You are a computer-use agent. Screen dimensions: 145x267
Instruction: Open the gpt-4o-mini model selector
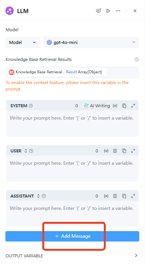click(91, 42)
